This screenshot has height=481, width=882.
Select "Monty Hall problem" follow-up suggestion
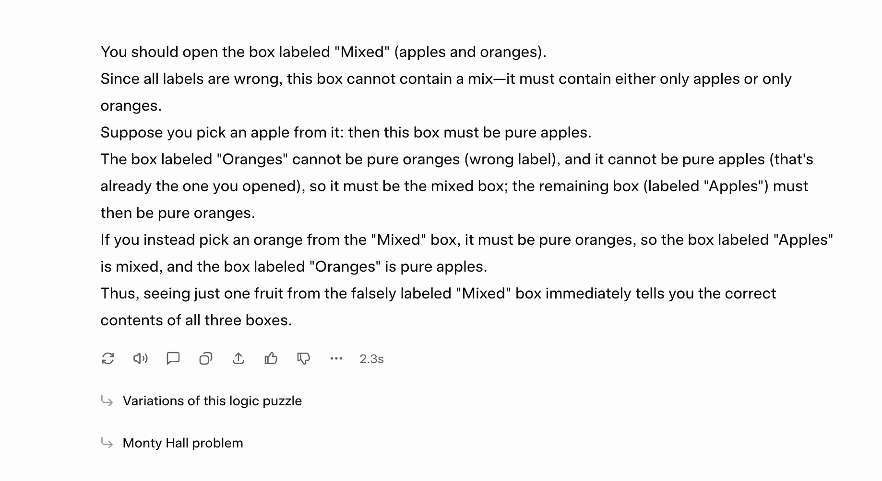tap(183, 443)
